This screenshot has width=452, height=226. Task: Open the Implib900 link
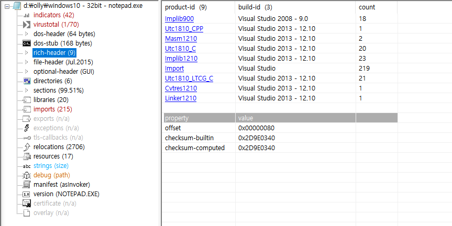(179, 19)
